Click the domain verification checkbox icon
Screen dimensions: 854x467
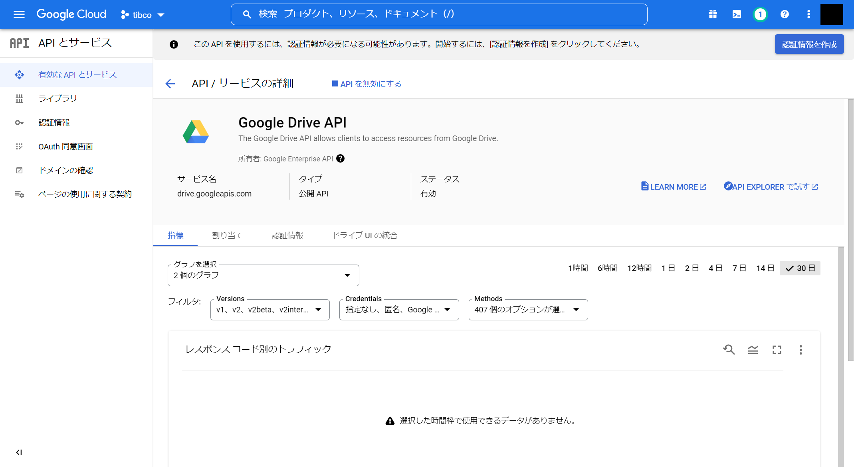(x=19, y=170)
